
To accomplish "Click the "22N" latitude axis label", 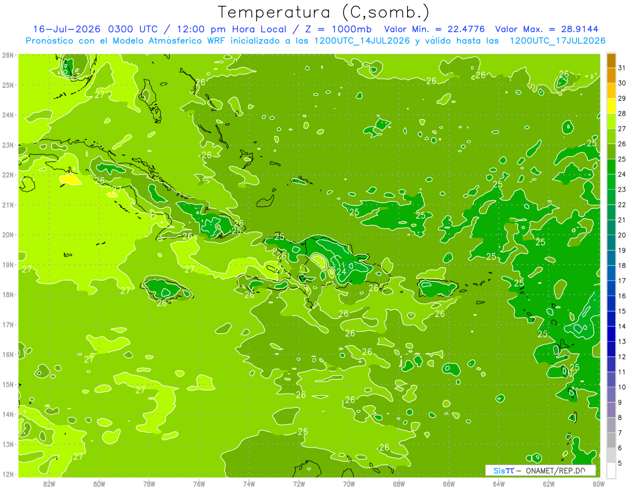I will pyautogui.click(x=8, y=175).
